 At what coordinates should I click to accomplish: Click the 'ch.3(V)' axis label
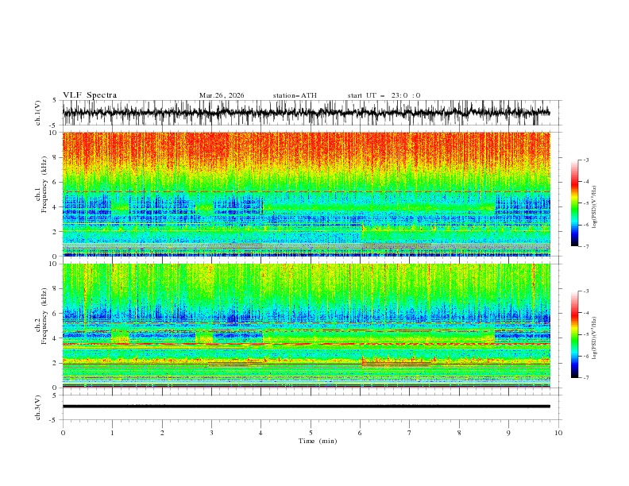click(38, 407)
